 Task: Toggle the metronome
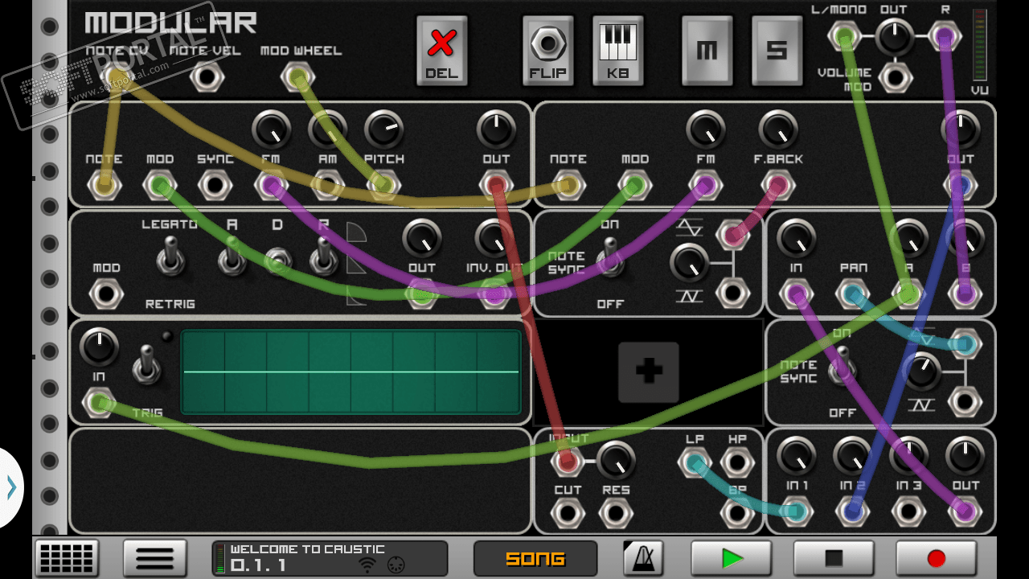pos(643,558)
